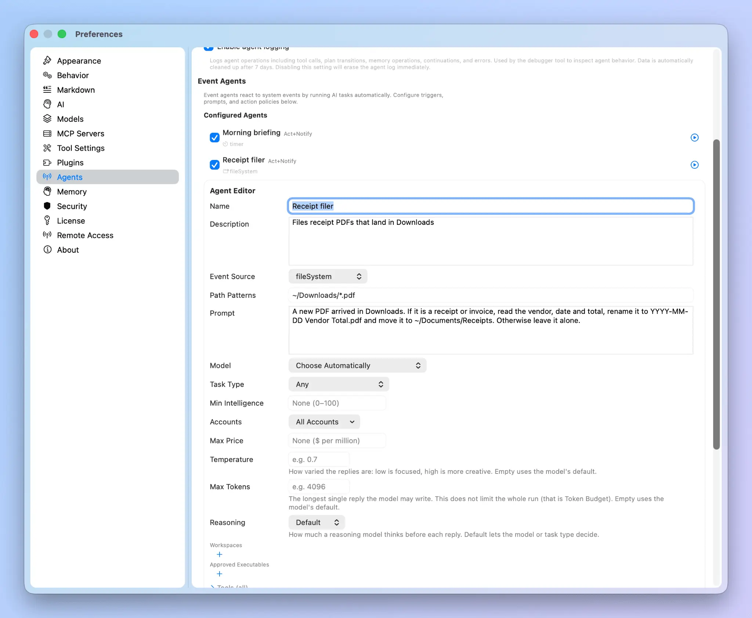752x618 pixels.
Task: Disable the Receipt filer agent checkbox
Action: [214, 165]
